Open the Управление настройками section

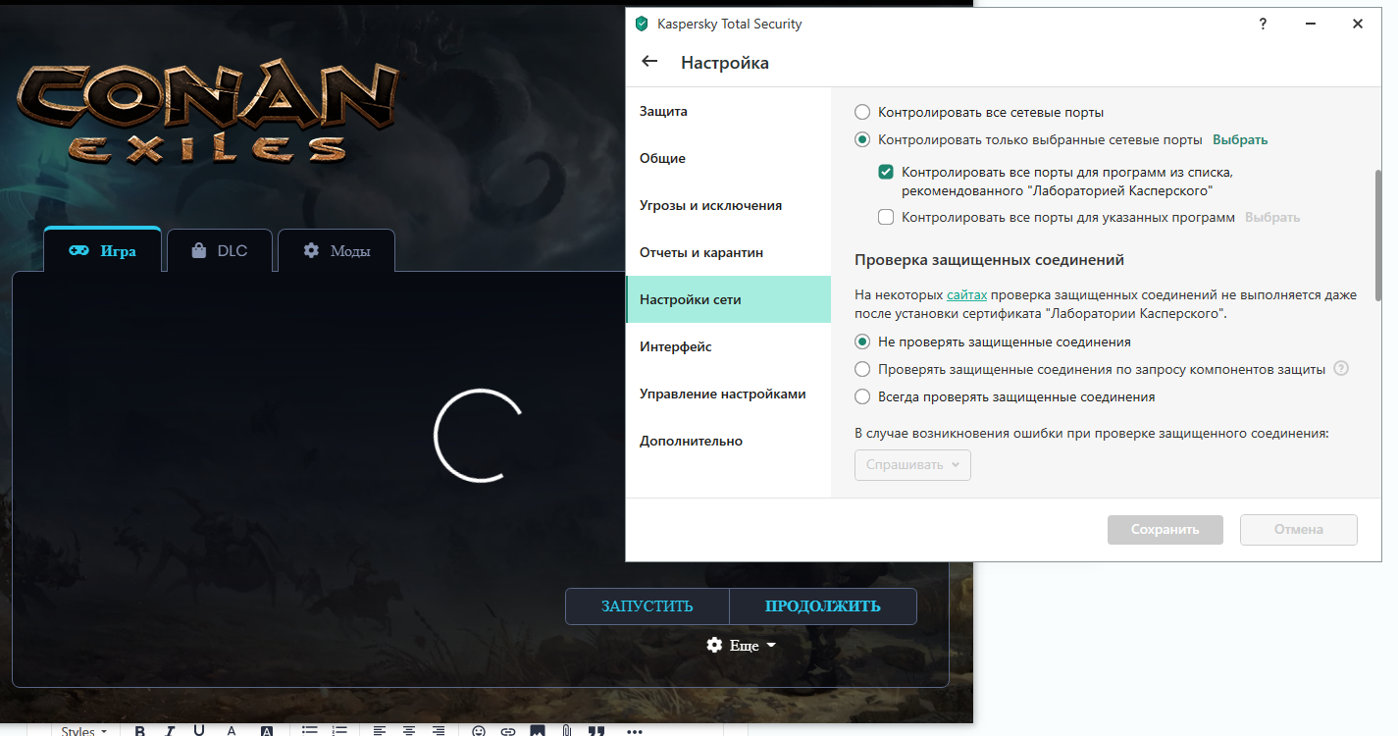pyautogui.click(x=728, y=394)
